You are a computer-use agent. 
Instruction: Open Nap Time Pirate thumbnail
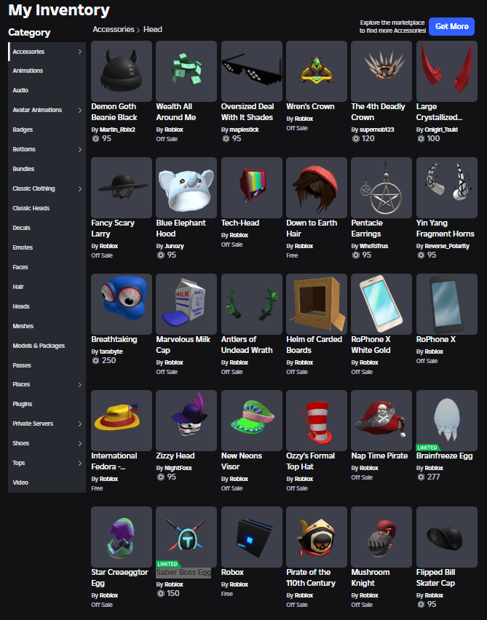[381, 421]
